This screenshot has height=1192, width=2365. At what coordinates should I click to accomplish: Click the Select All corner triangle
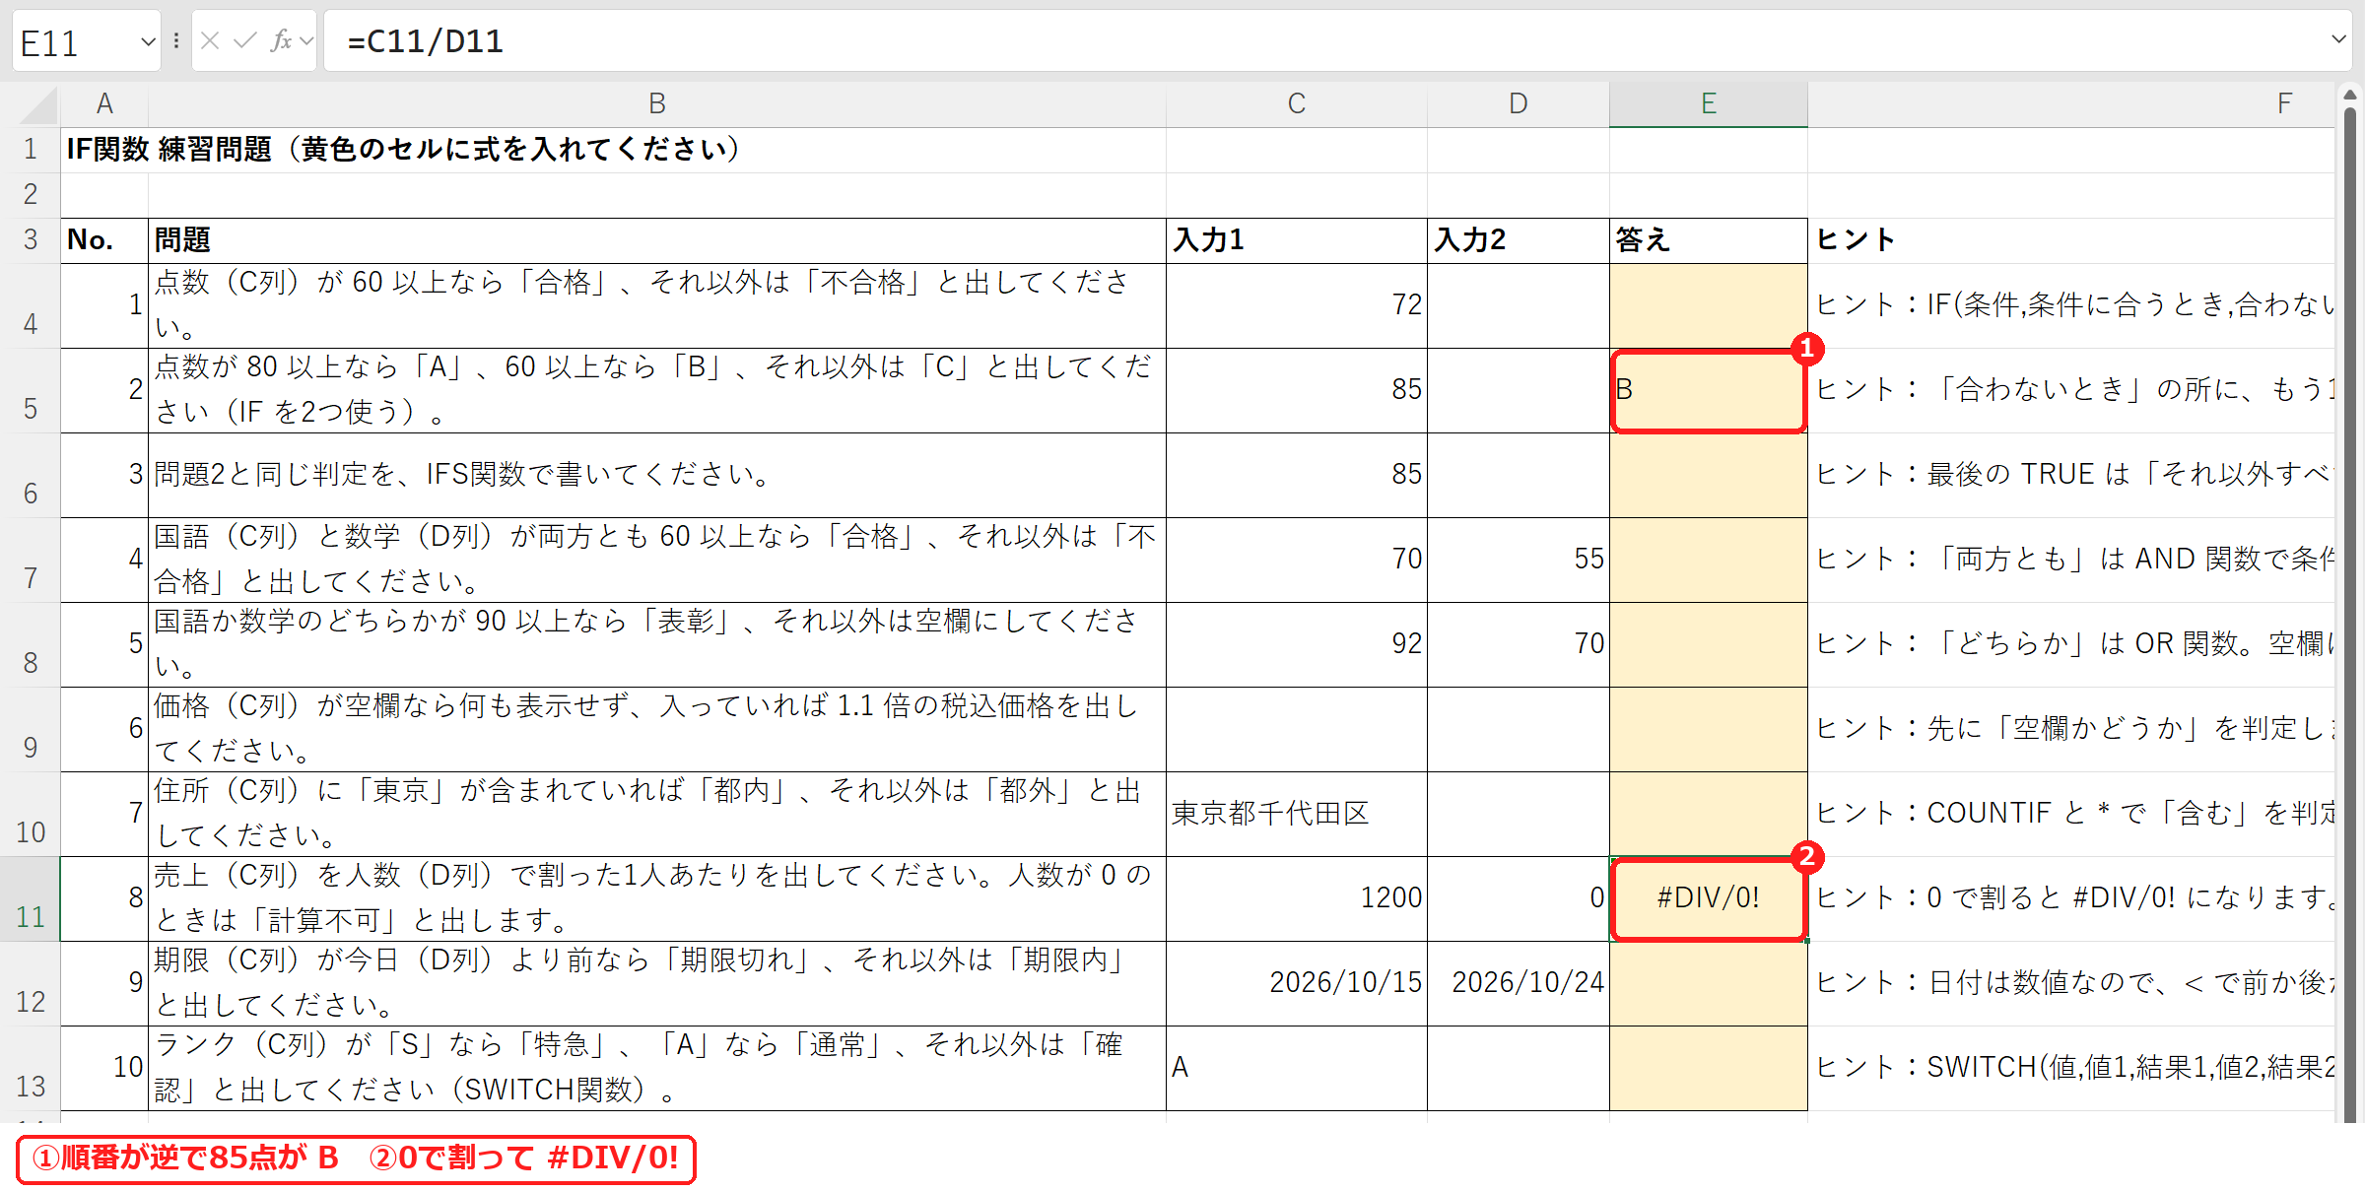pyautogui.click(x=37, y=104)
